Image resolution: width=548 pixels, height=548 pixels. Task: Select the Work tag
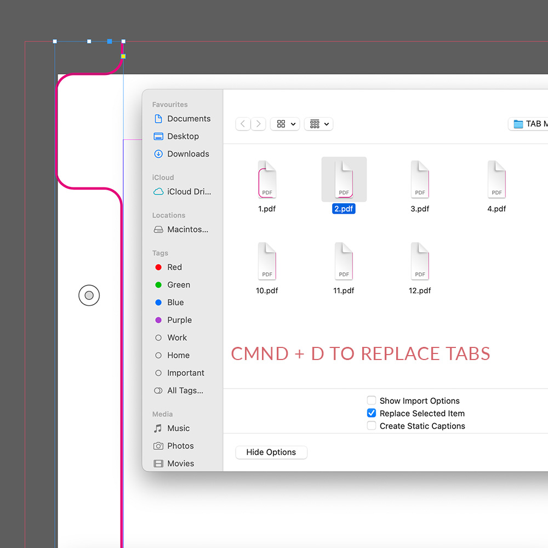pyautogui.click(x=170, y=338)
